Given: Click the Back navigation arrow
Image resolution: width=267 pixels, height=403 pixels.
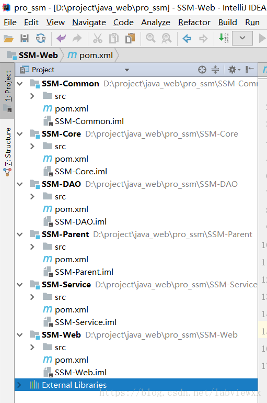Looking at the screenshot, I should click(x=187, y=39).
